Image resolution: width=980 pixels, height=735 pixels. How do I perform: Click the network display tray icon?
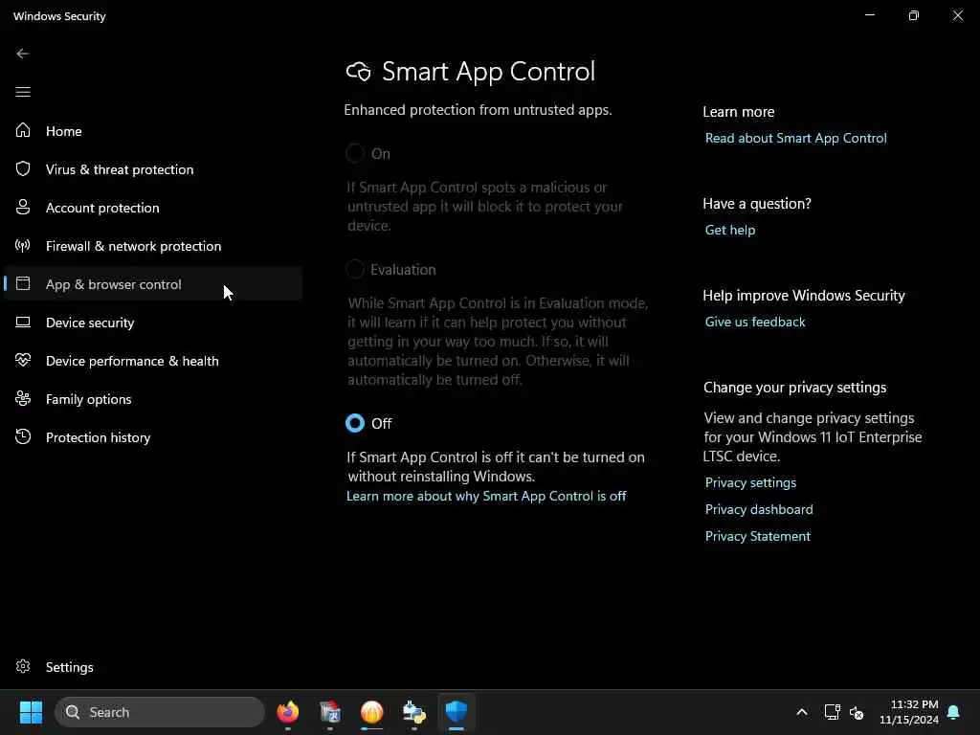[x=832, y=712]
